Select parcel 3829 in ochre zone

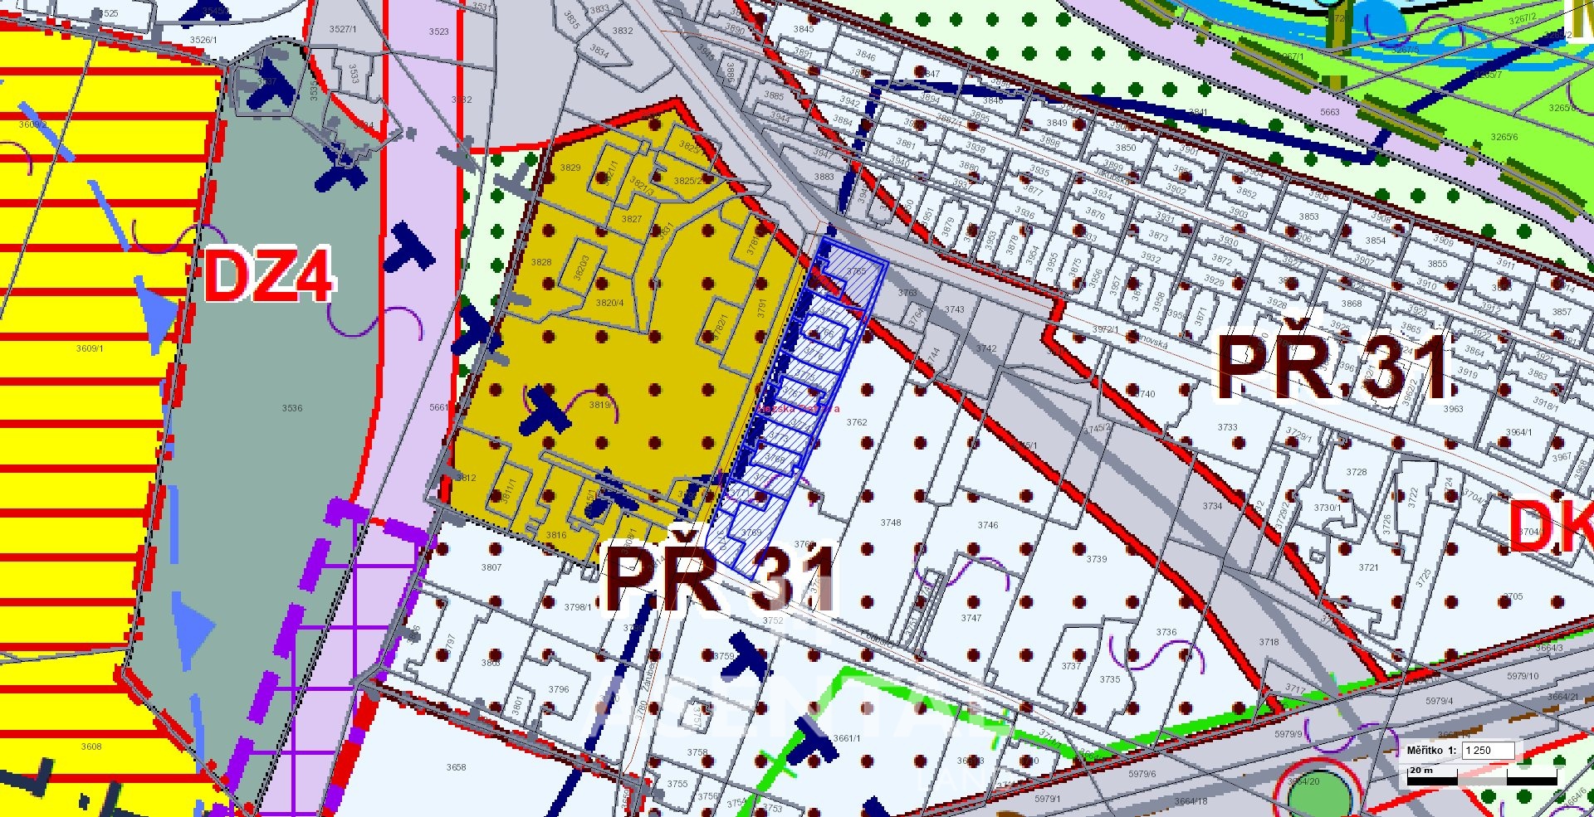(570, 168)
